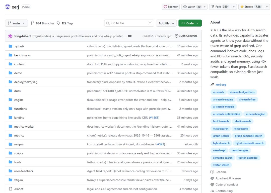The width and height of the screenshot is (271, 193).
Task: Open the deploy/helm/xerj folder
Action: pyautogui.click(x=26, y=82)
